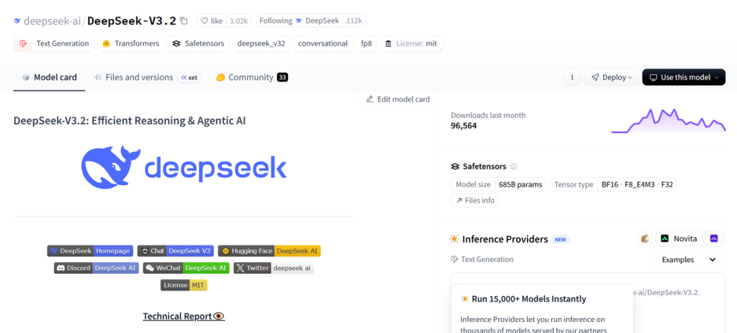Click the Discord DeepSeek AI badge
This screenshot has height=333, width=737.
[x=94, y=268]
